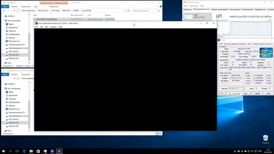
Task: Open Graphics tab in CPU-Z
Action: pyautogui.click(x=256, y=44)
